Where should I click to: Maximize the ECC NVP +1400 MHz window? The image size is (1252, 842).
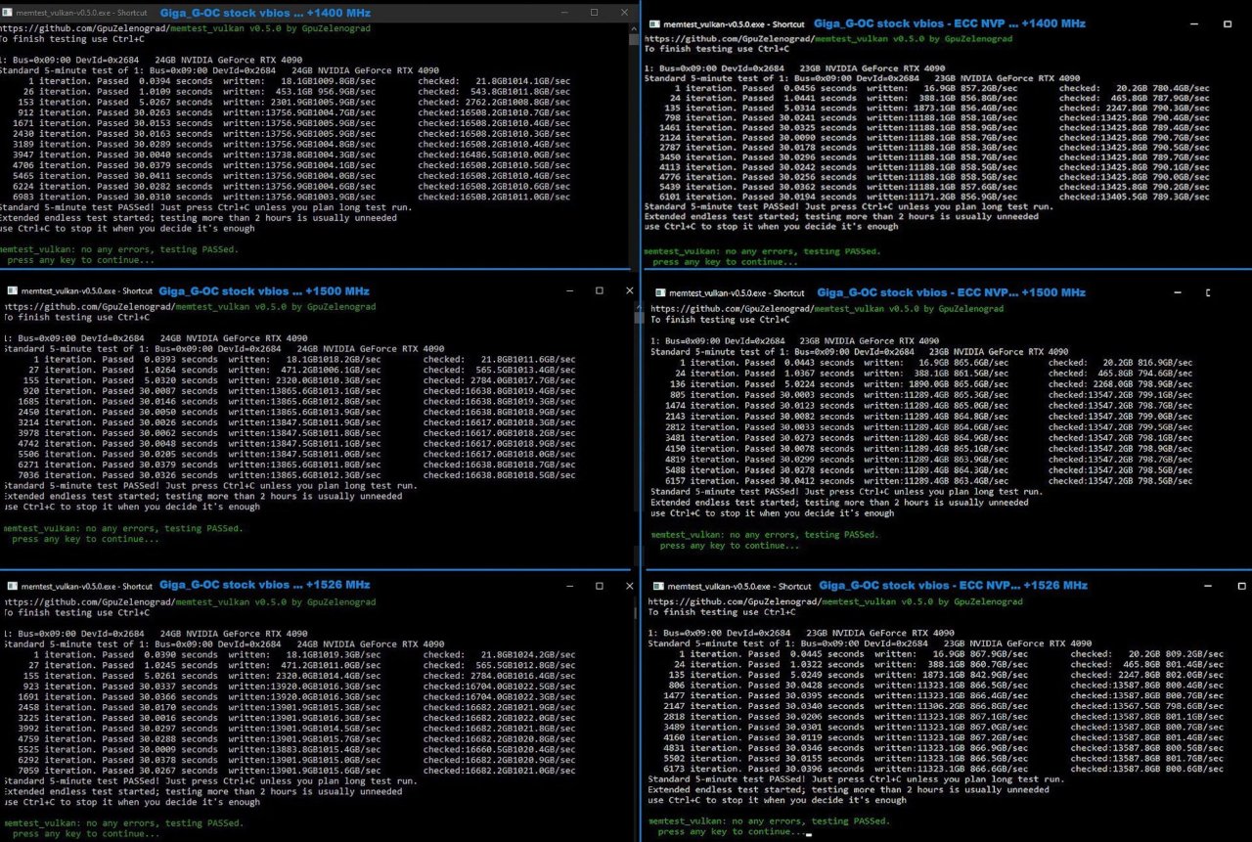pos(1227,23)
